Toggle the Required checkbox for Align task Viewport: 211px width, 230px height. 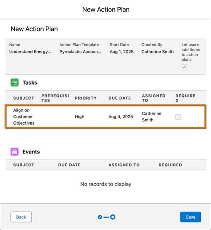click(178, 117)
